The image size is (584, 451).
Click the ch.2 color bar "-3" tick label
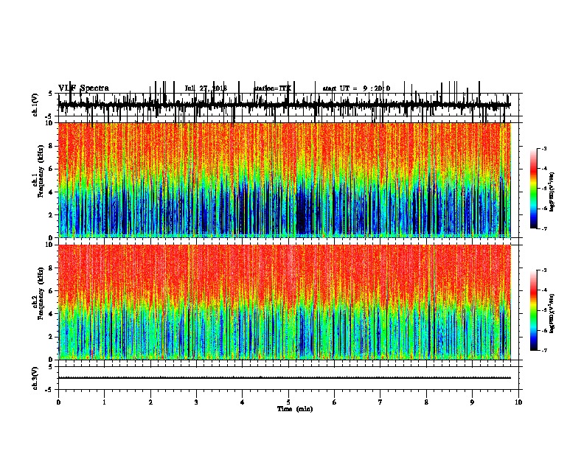click(543, 270)
